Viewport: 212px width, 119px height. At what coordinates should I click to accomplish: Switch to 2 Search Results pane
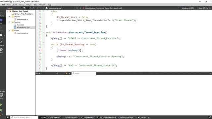[54, 117]
